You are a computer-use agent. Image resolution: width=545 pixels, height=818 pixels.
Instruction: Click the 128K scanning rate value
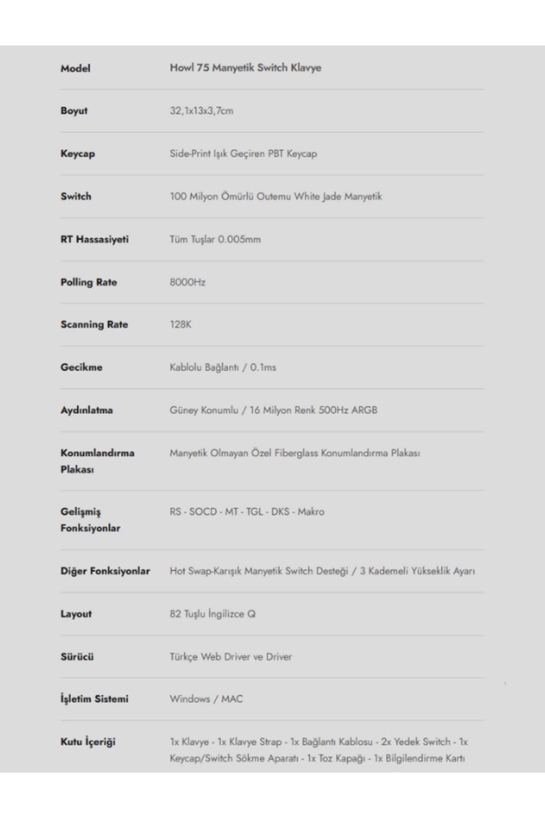pos(180,324)
